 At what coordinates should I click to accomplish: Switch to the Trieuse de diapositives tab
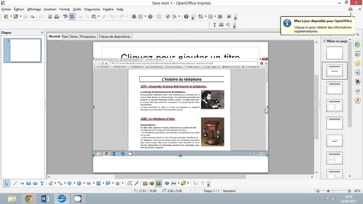click(x=114, y=37)
